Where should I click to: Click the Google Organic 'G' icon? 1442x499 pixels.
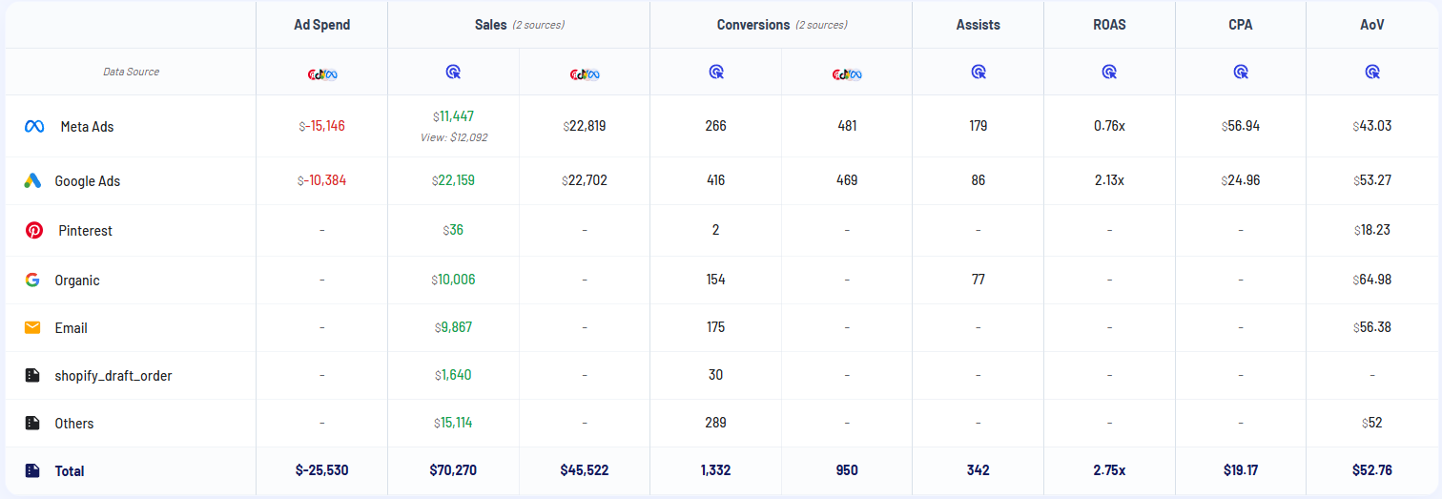(x=32, y=280)
